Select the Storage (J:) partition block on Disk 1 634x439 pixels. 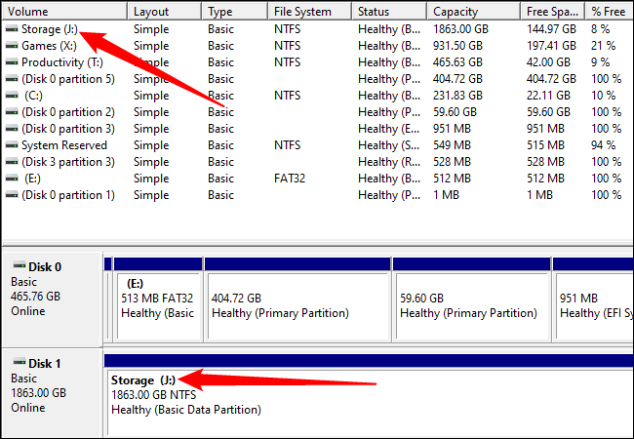tap(369, 396)
